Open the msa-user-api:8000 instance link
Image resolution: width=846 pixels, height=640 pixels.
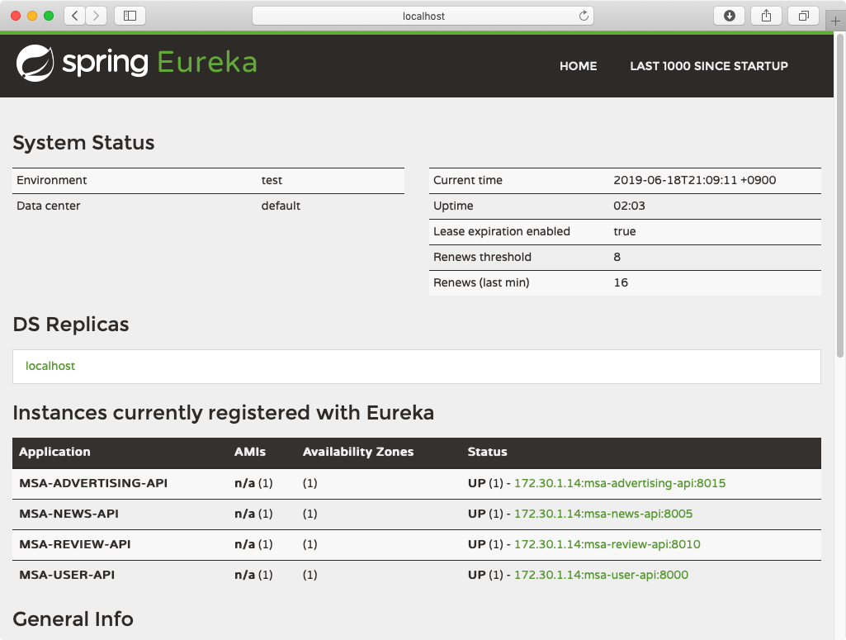click(x=601, y=575)
